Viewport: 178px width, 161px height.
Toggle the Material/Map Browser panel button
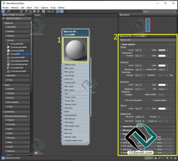(58, 11)
